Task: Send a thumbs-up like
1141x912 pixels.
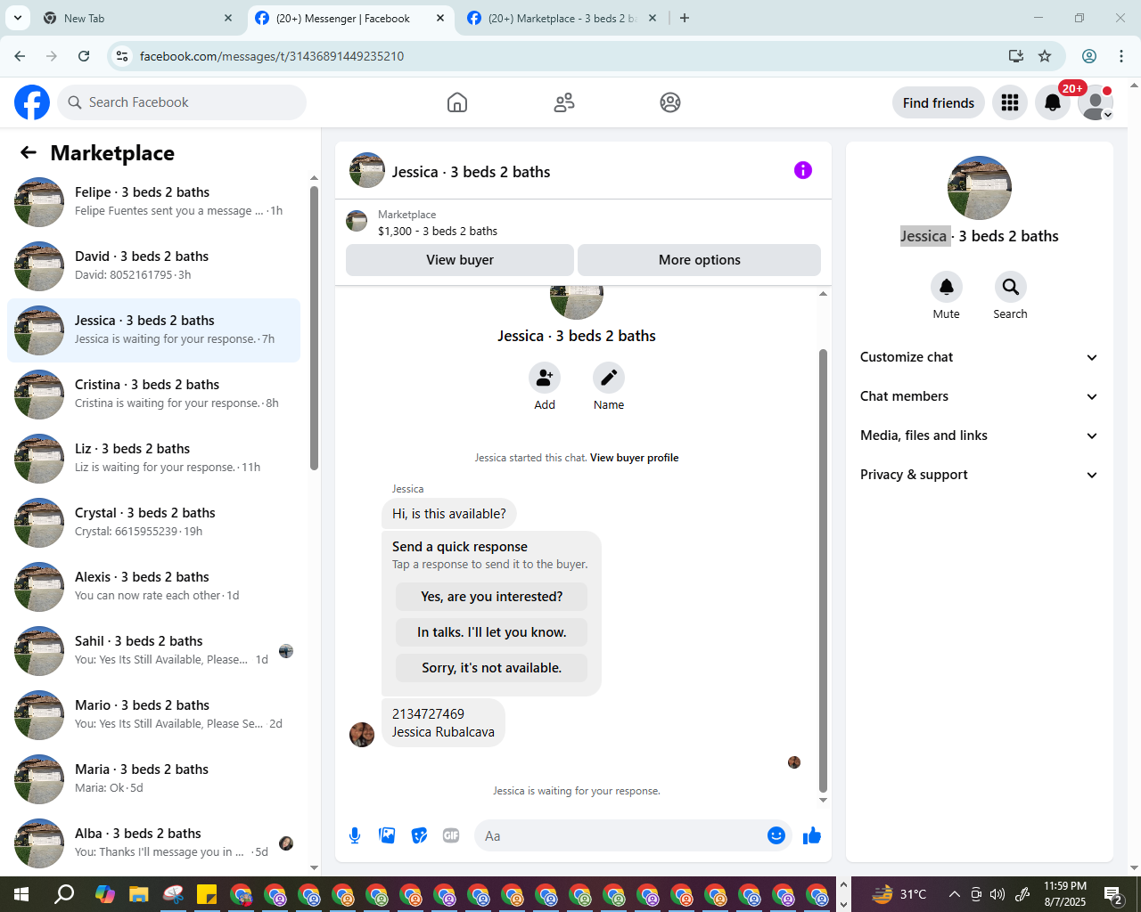Action: (x=812, y=835)
